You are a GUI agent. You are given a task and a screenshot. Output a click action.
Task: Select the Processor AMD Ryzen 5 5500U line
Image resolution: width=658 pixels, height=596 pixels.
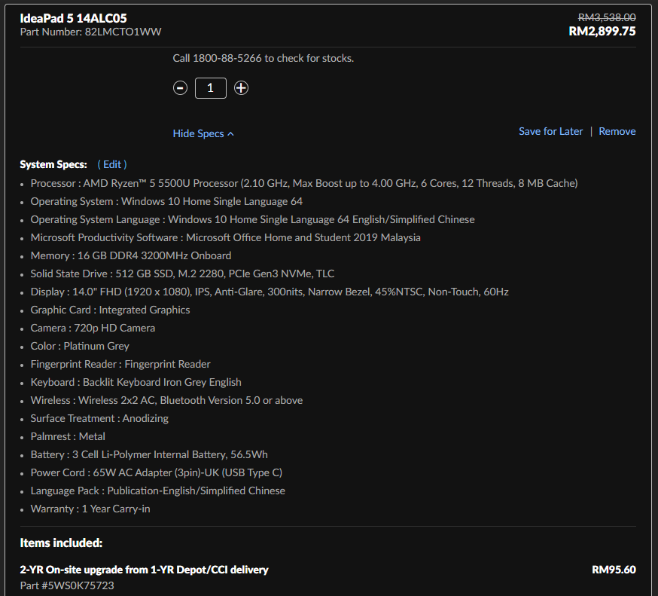coord(304,184)
